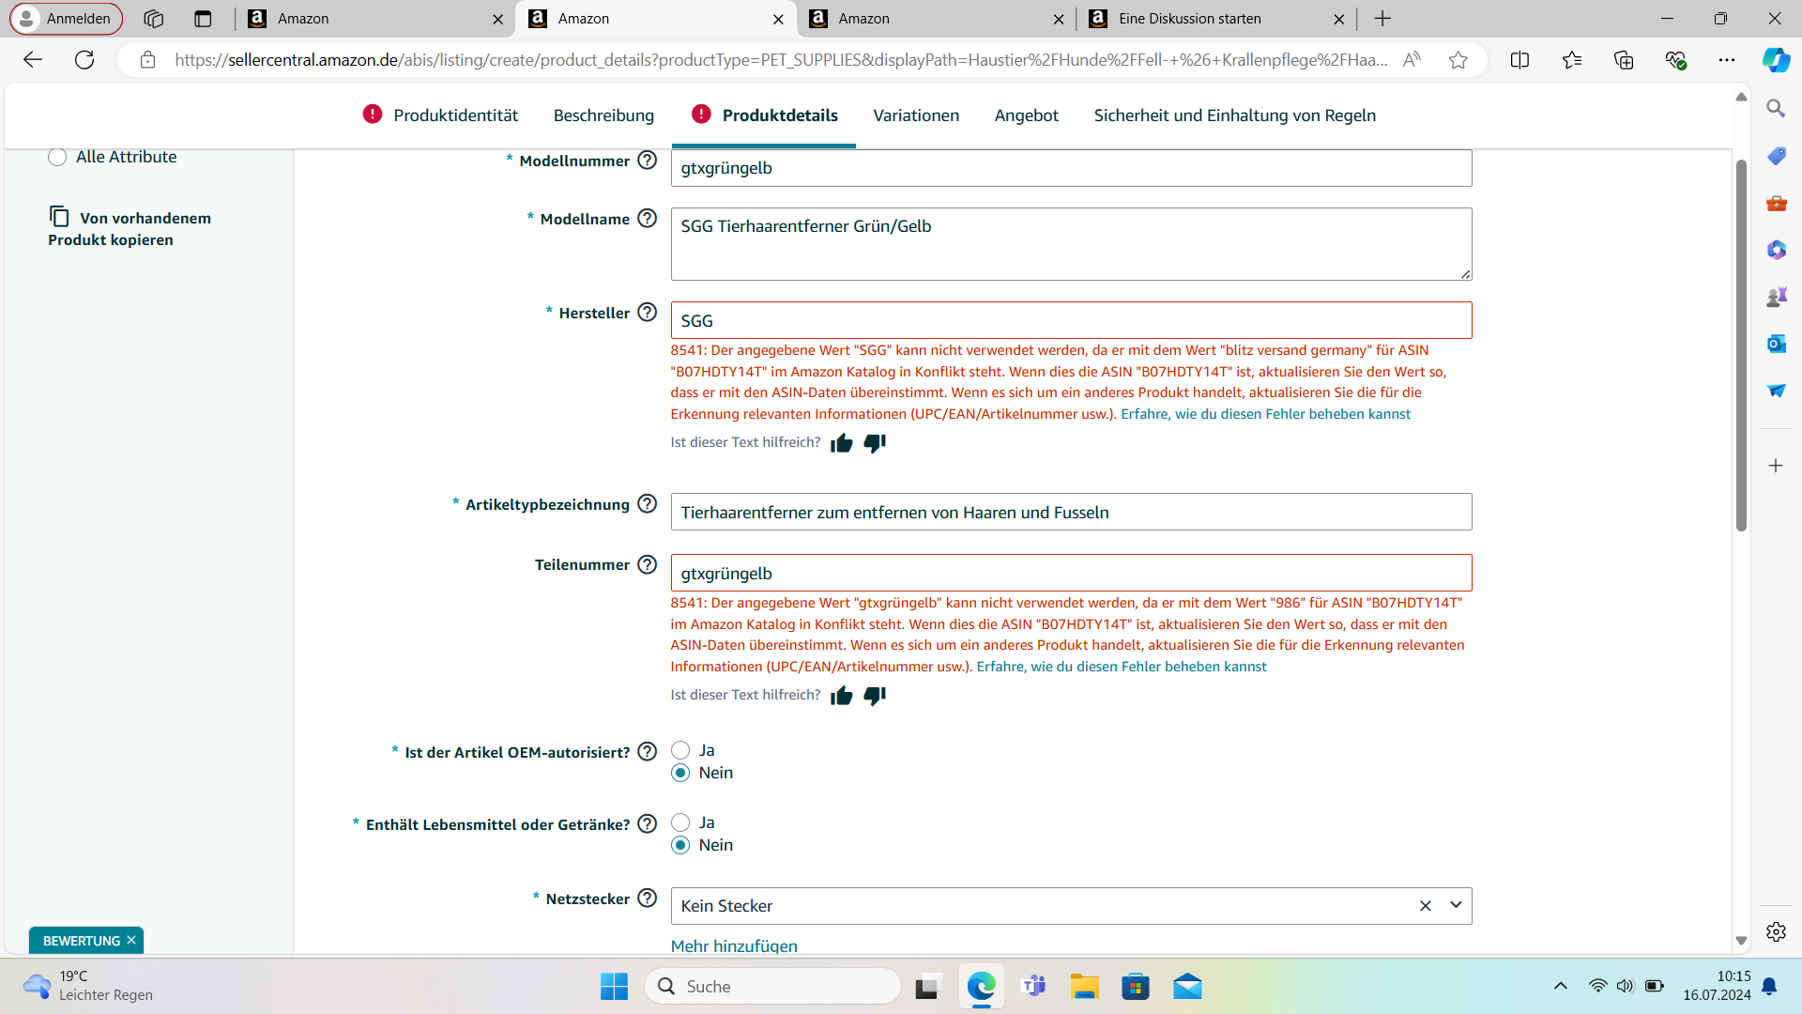Viewport: 1802px width, 1014px height.
Task: Open Edge sidebar shopping tag icon
Action: pyautogui.click(x=1776, y=156)
